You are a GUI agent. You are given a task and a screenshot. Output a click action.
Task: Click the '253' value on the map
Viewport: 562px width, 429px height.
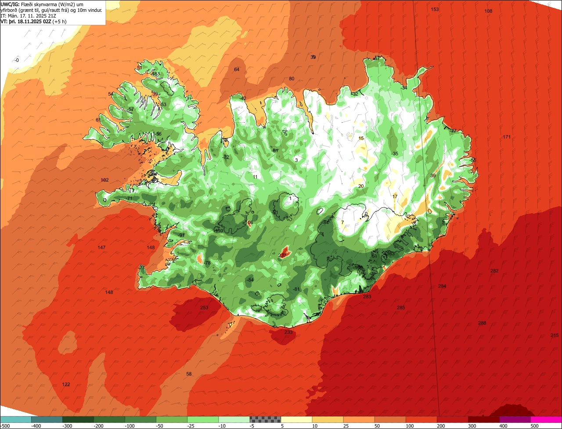tap(204, 308)
